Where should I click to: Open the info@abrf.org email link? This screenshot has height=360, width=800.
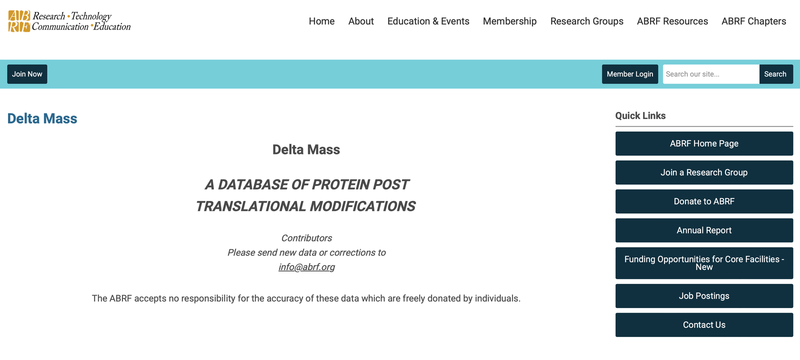point(306,267)
